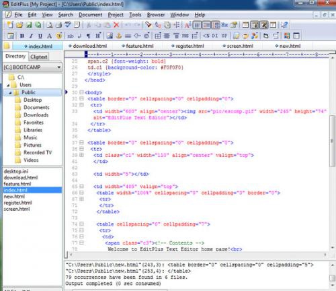Viewport: 336px width, 291px height.
Task: Click the editor vertical scrollbar thumb
Action: pyautogui.click(x=332, y=141)
